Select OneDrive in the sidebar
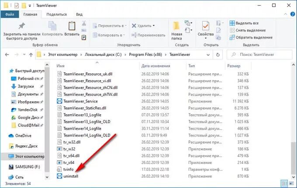 click(20, 136)
